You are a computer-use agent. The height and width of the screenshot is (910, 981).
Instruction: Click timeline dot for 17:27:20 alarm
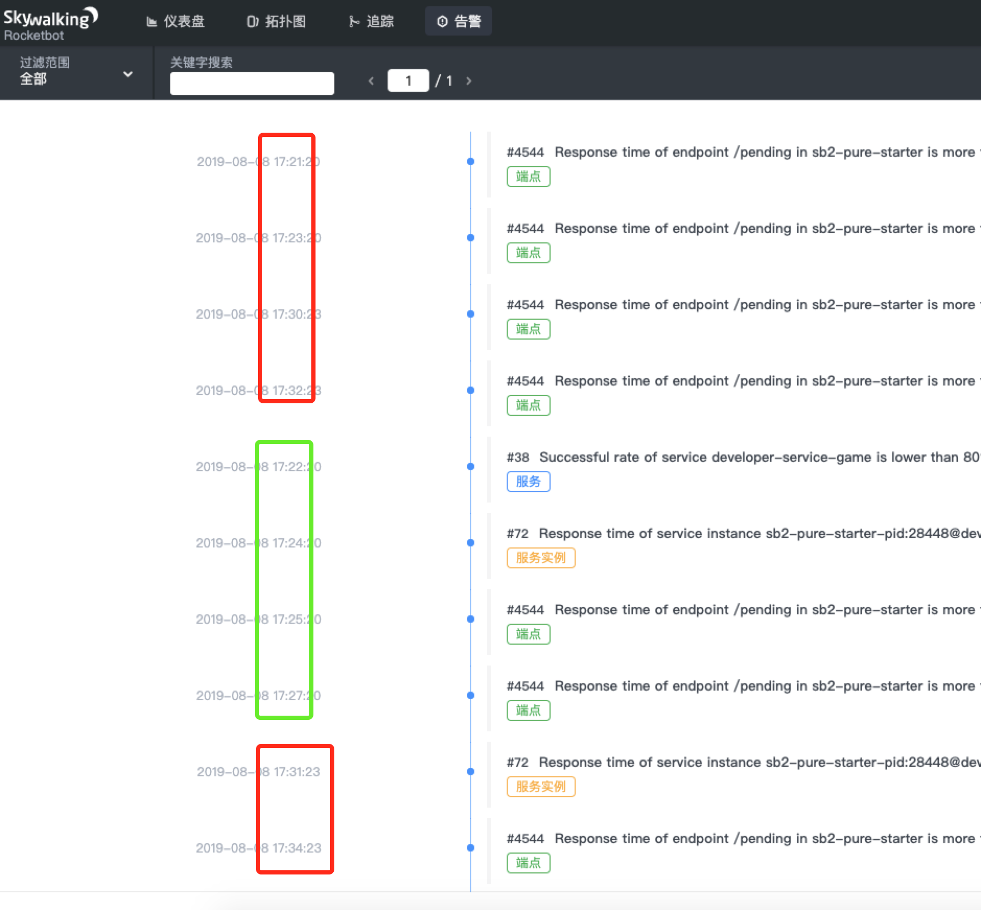[x=471, y=695]
